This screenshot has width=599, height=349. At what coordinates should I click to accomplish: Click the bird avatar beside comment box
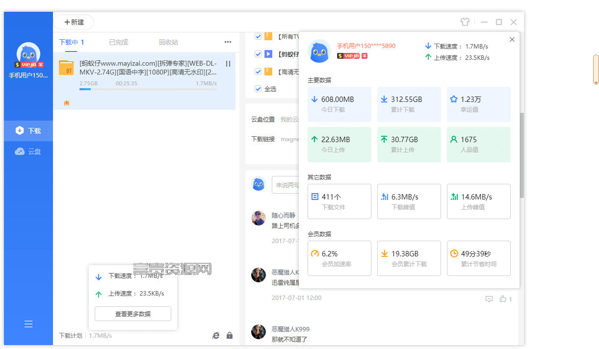click(259, 184)
